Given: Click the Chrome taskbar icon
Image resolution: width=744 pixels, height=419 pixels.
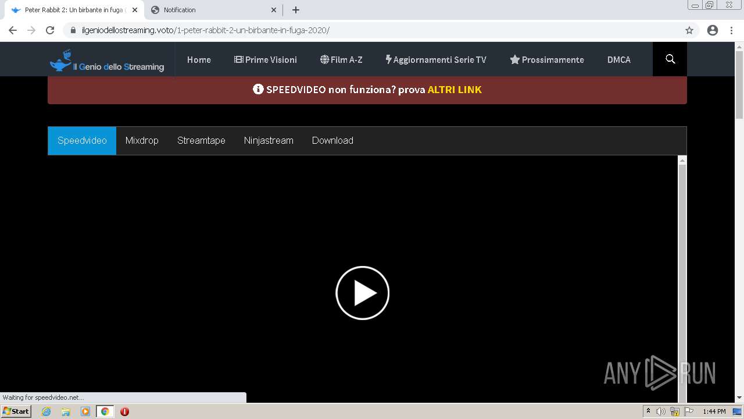Looking at the screenshot, I should [x=105, y=411].
